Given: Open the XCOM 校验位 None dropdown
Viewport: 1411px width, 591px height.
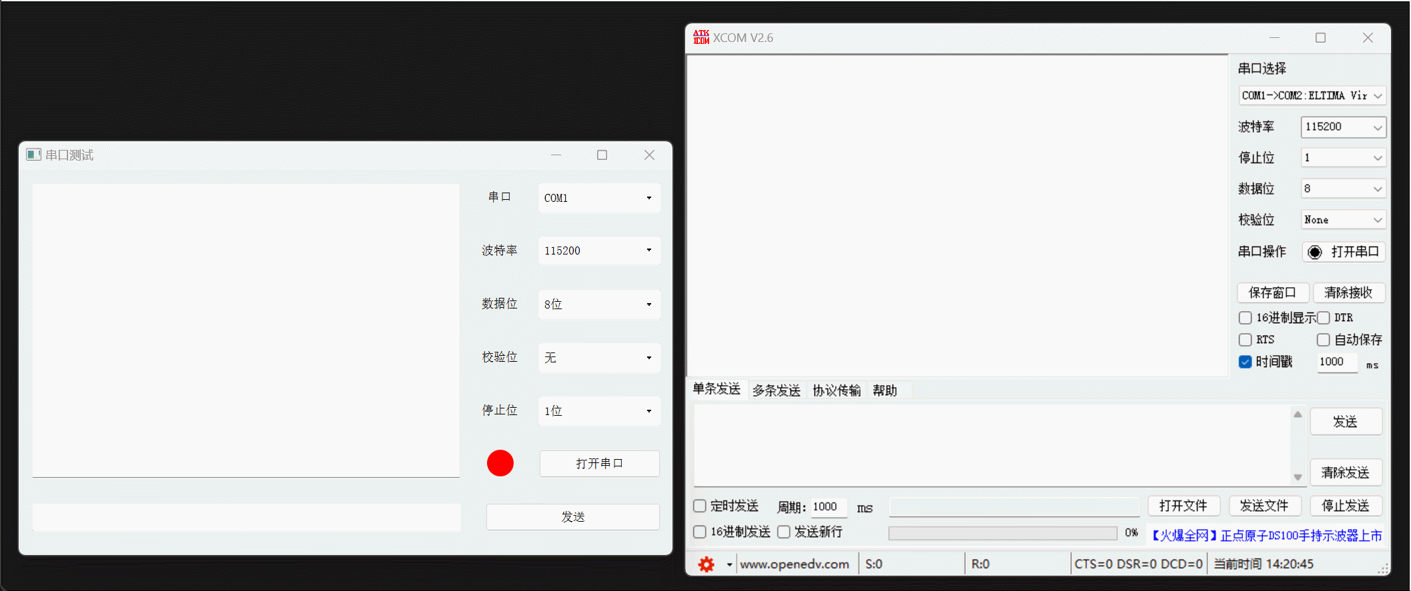Looking at the screenshot, I should (x=1344, y=219).
